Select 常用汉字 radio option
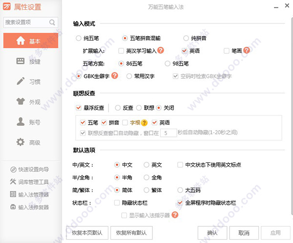The height and width of the screenshot is (243, 293). click(x=129, y=76)
